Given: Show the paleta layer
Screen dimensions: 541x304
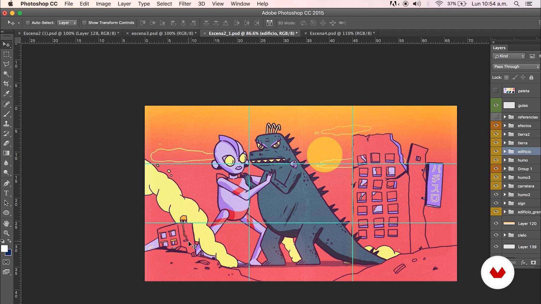Looking at the screenshot, I should (496, 91).
